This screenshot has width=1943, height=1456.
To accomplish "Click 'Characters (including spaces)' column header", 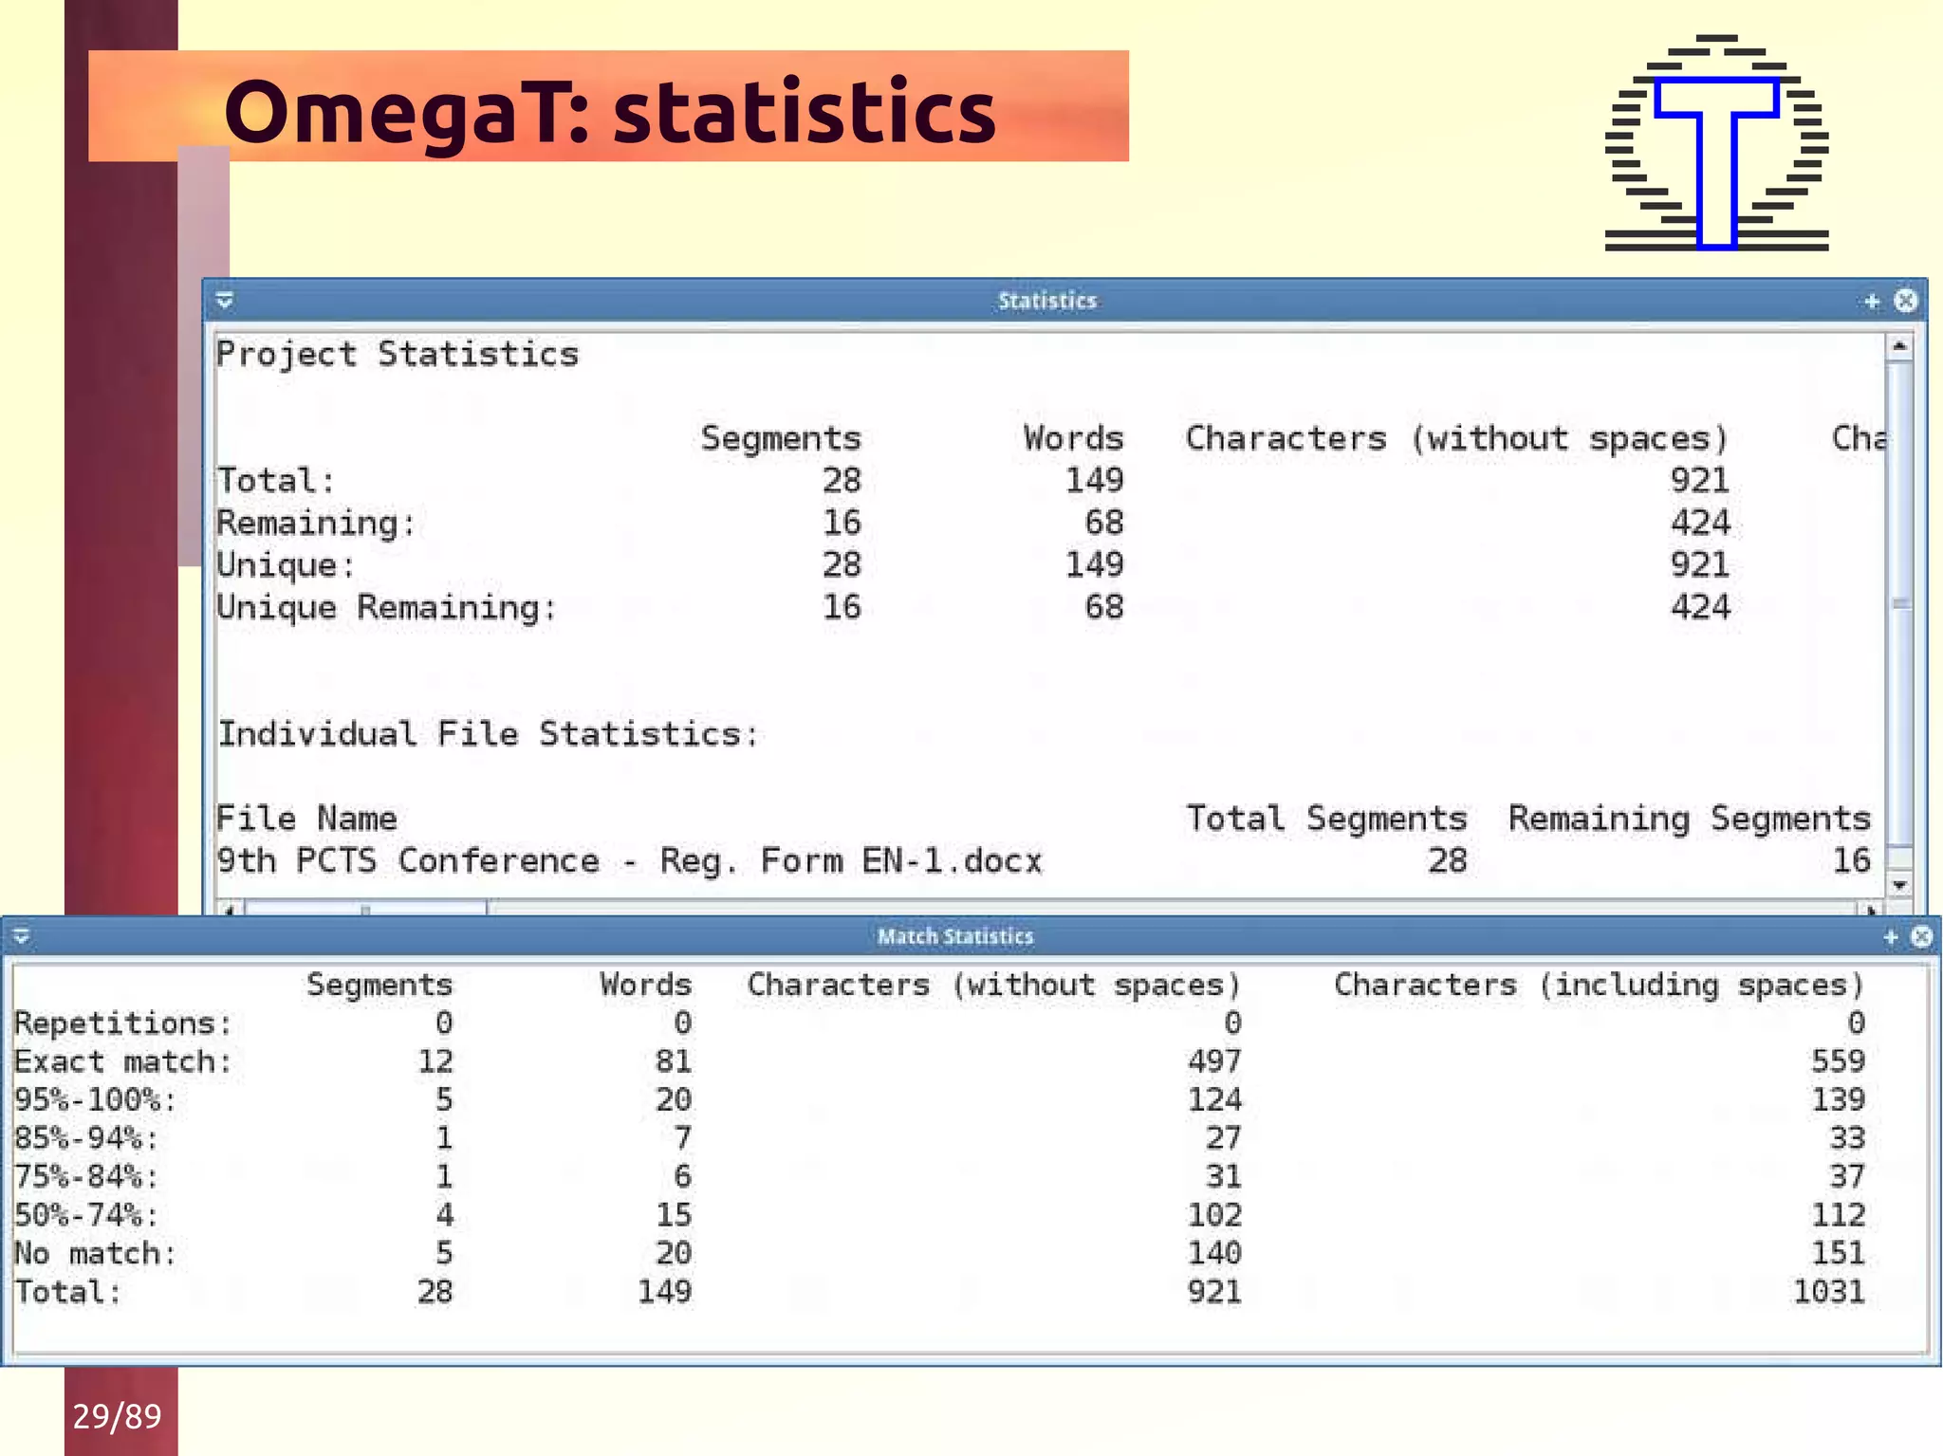I will (x=1600, y=986).
